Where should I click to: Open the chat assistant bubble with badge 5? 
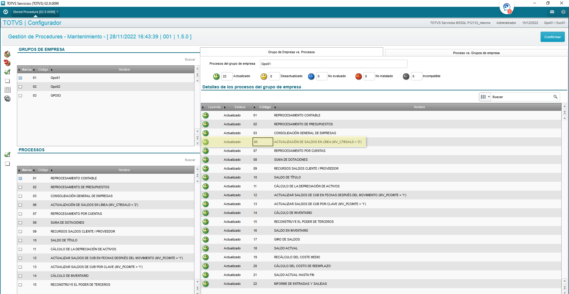(506, 8)
